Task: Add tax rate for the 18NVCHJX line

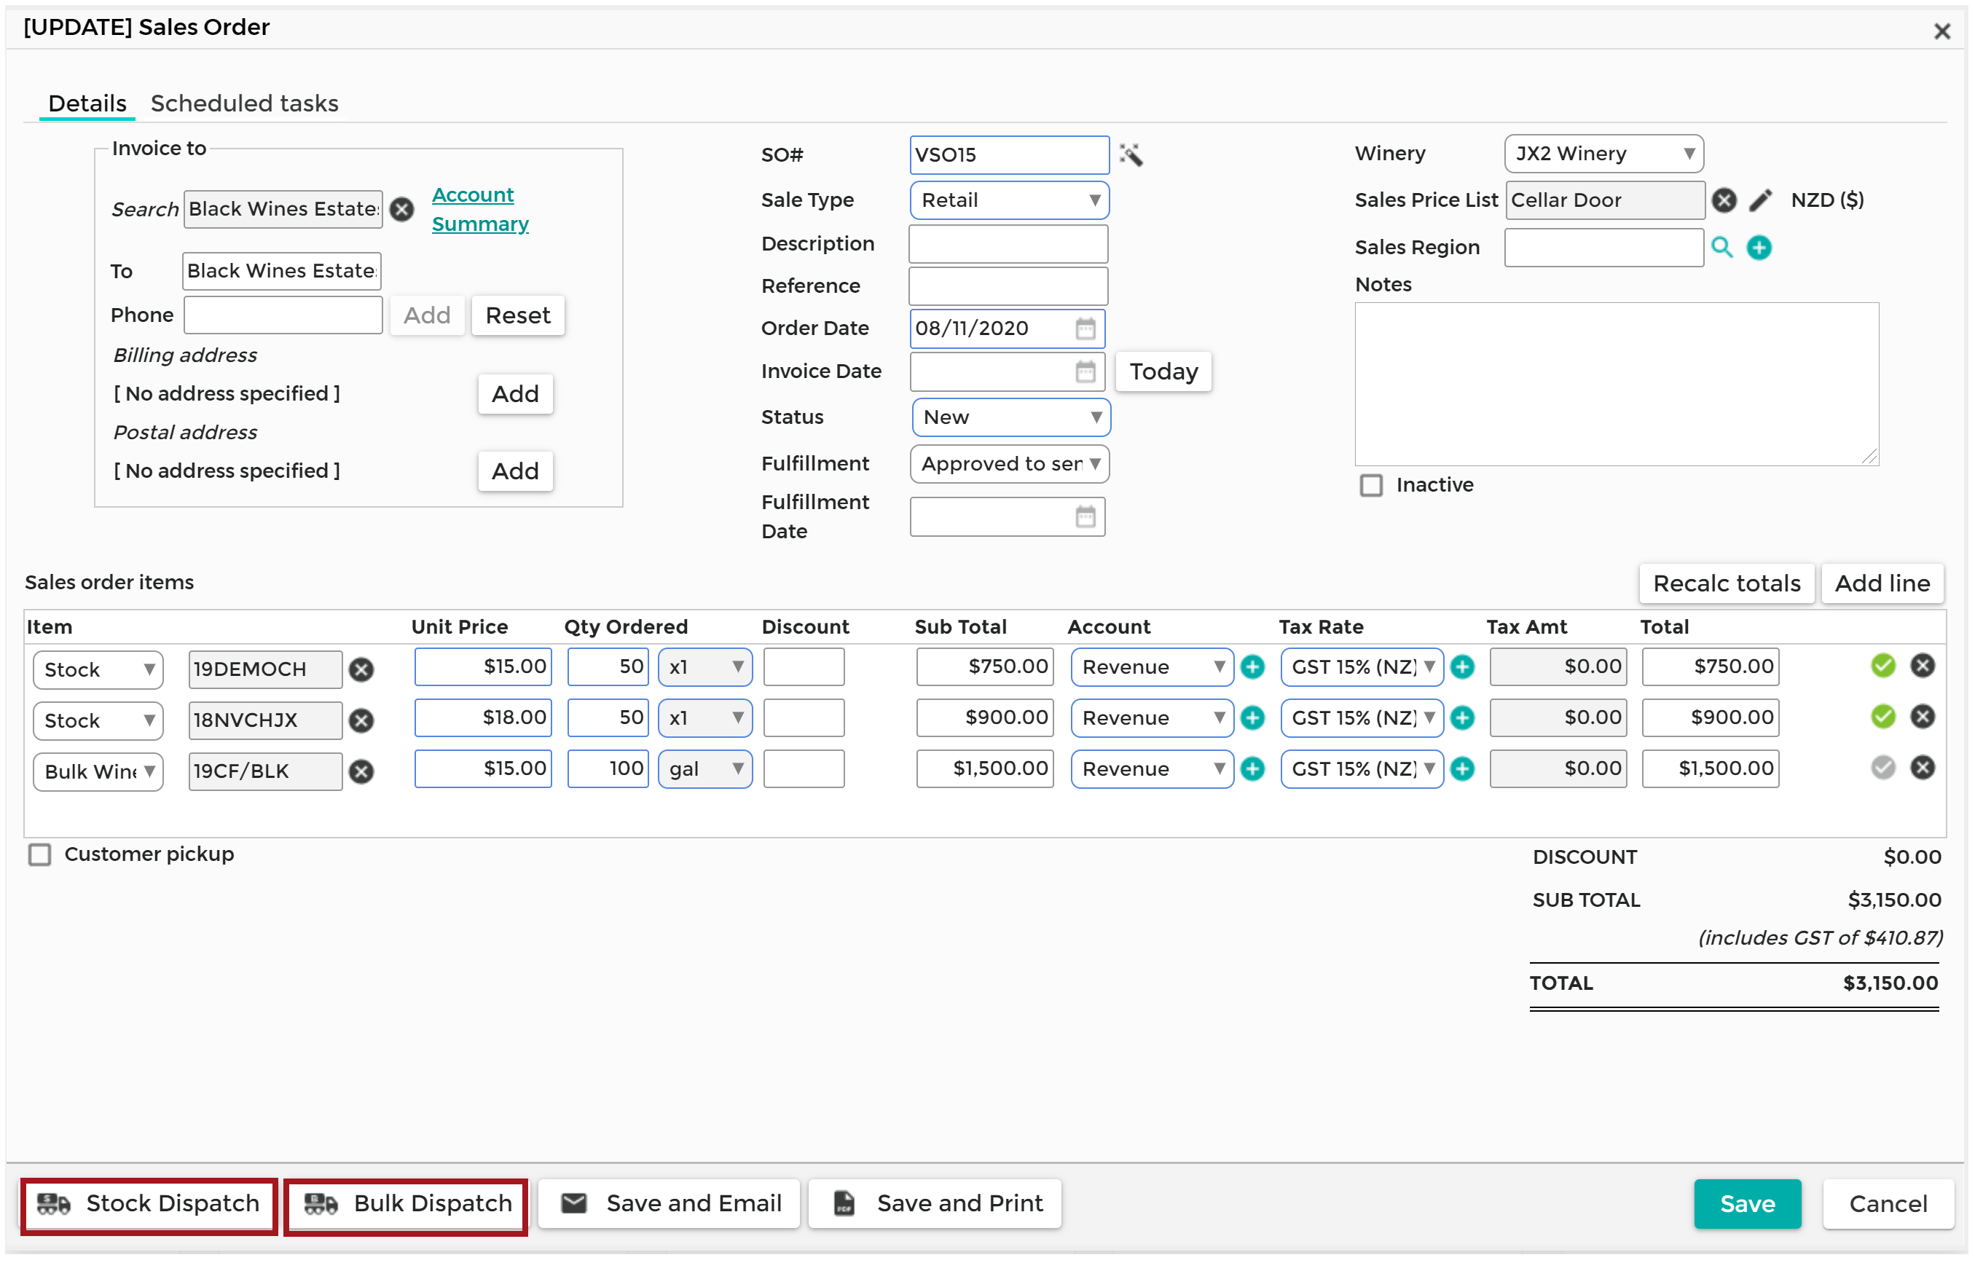Action: [x=1461, y=717]
